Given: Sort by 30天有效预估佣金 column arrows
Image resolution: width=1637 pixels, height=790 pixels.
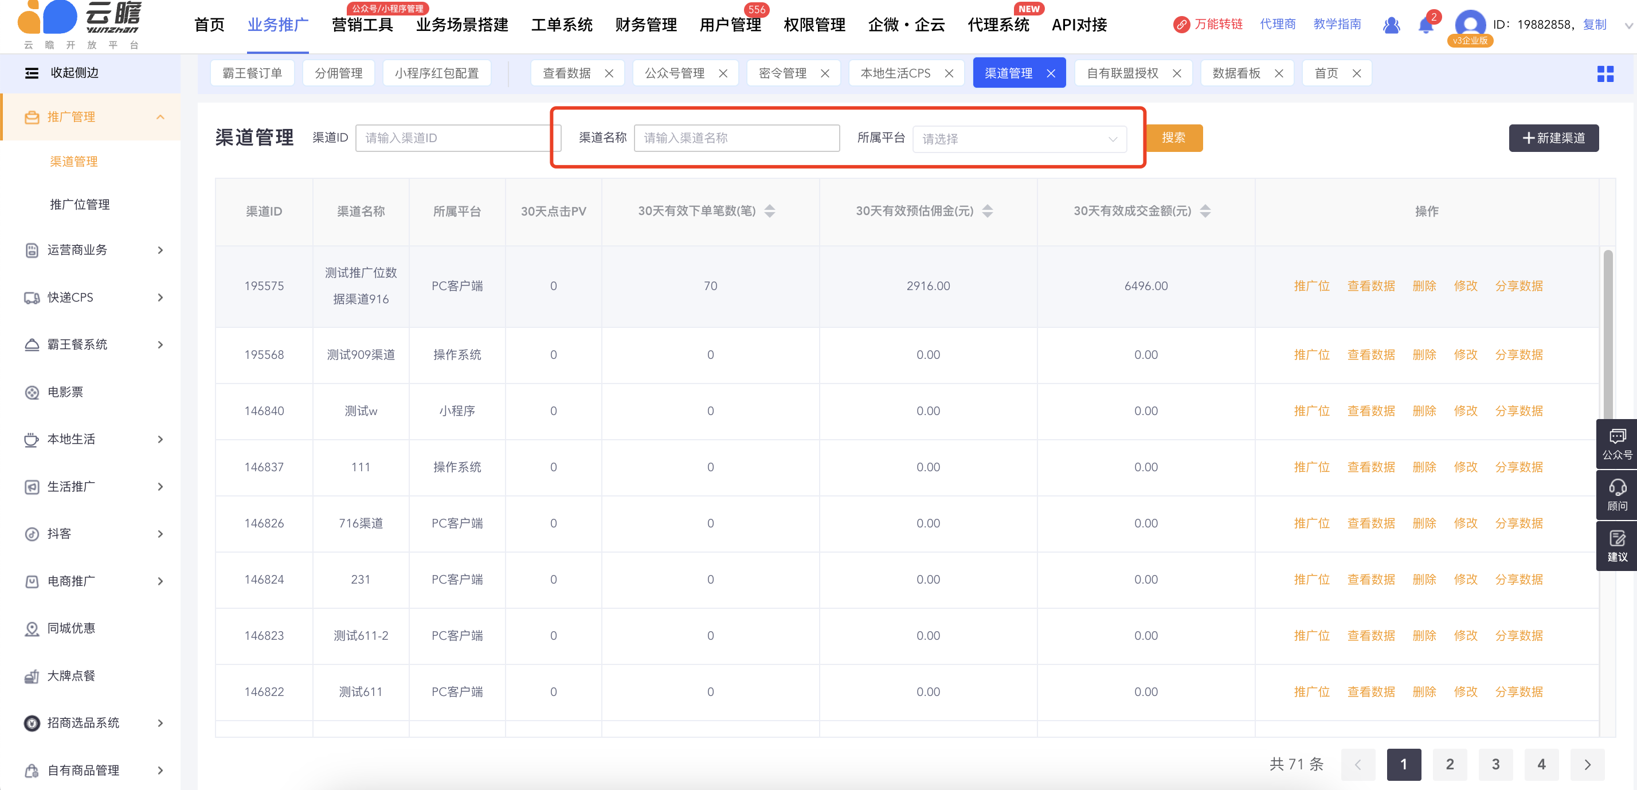Looking at the screenshot, I should [x=987, y=211].
